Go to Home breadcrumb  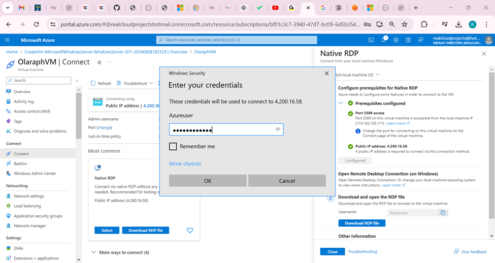point(12,52)
